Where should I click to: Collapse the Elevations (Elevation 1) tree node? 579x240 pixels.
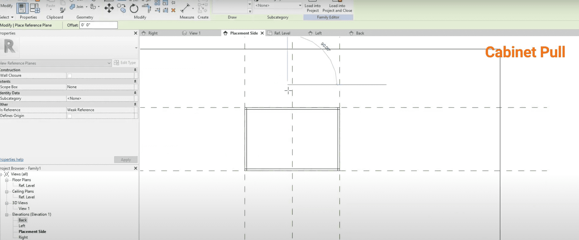click(x=7, y=215)
